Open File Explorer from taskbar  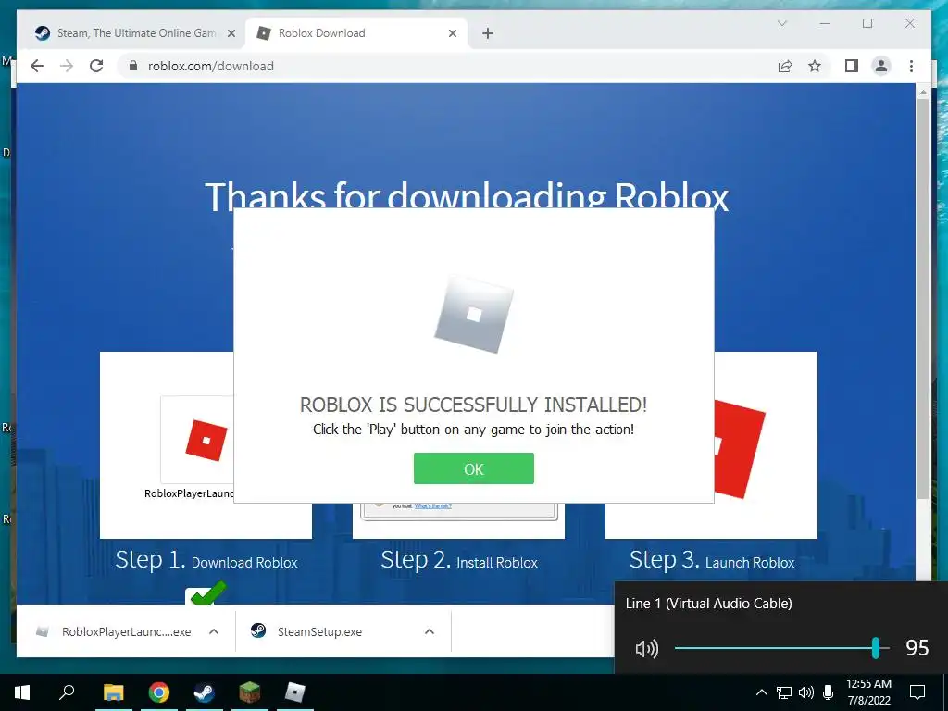pos(113,692)
